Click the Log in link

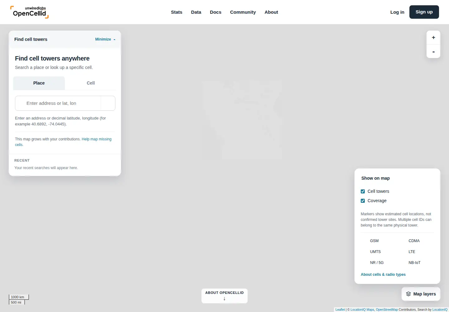click(397, 12)
